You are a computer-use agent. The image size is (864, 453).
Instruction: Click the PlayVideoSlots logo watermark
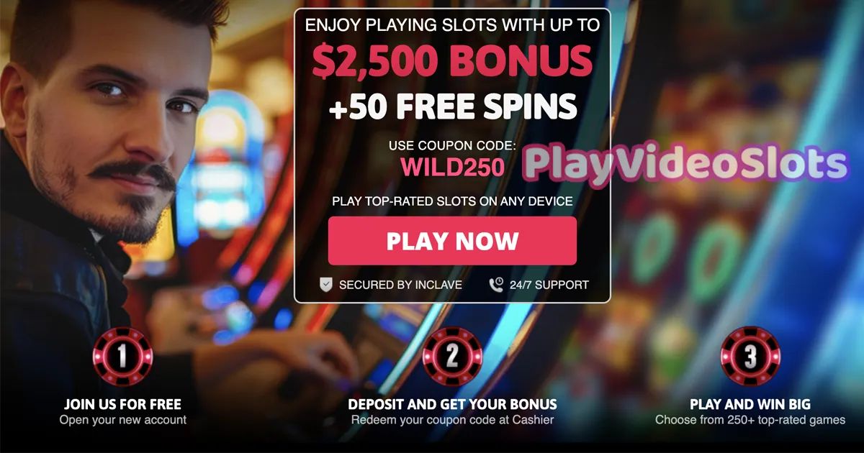pos(685,164)
